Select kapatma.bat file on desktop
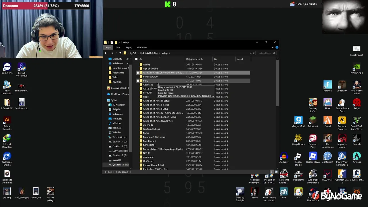 (356, 51)
